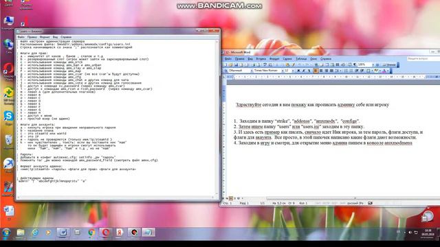
Task: Expand the line spacing dropdown arrow
Action: 341,71
